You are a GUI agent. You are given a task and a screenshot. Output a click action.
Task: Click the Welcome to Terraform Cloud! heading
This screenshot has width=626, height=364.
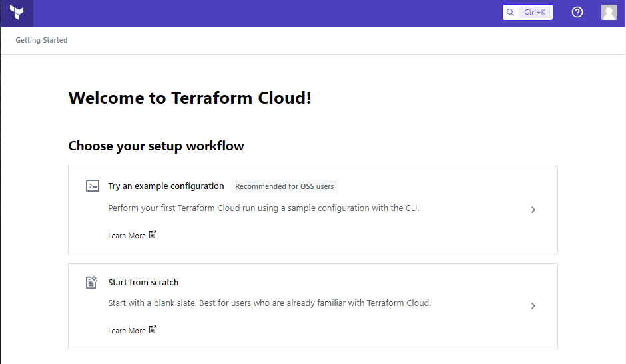point(190,98)
